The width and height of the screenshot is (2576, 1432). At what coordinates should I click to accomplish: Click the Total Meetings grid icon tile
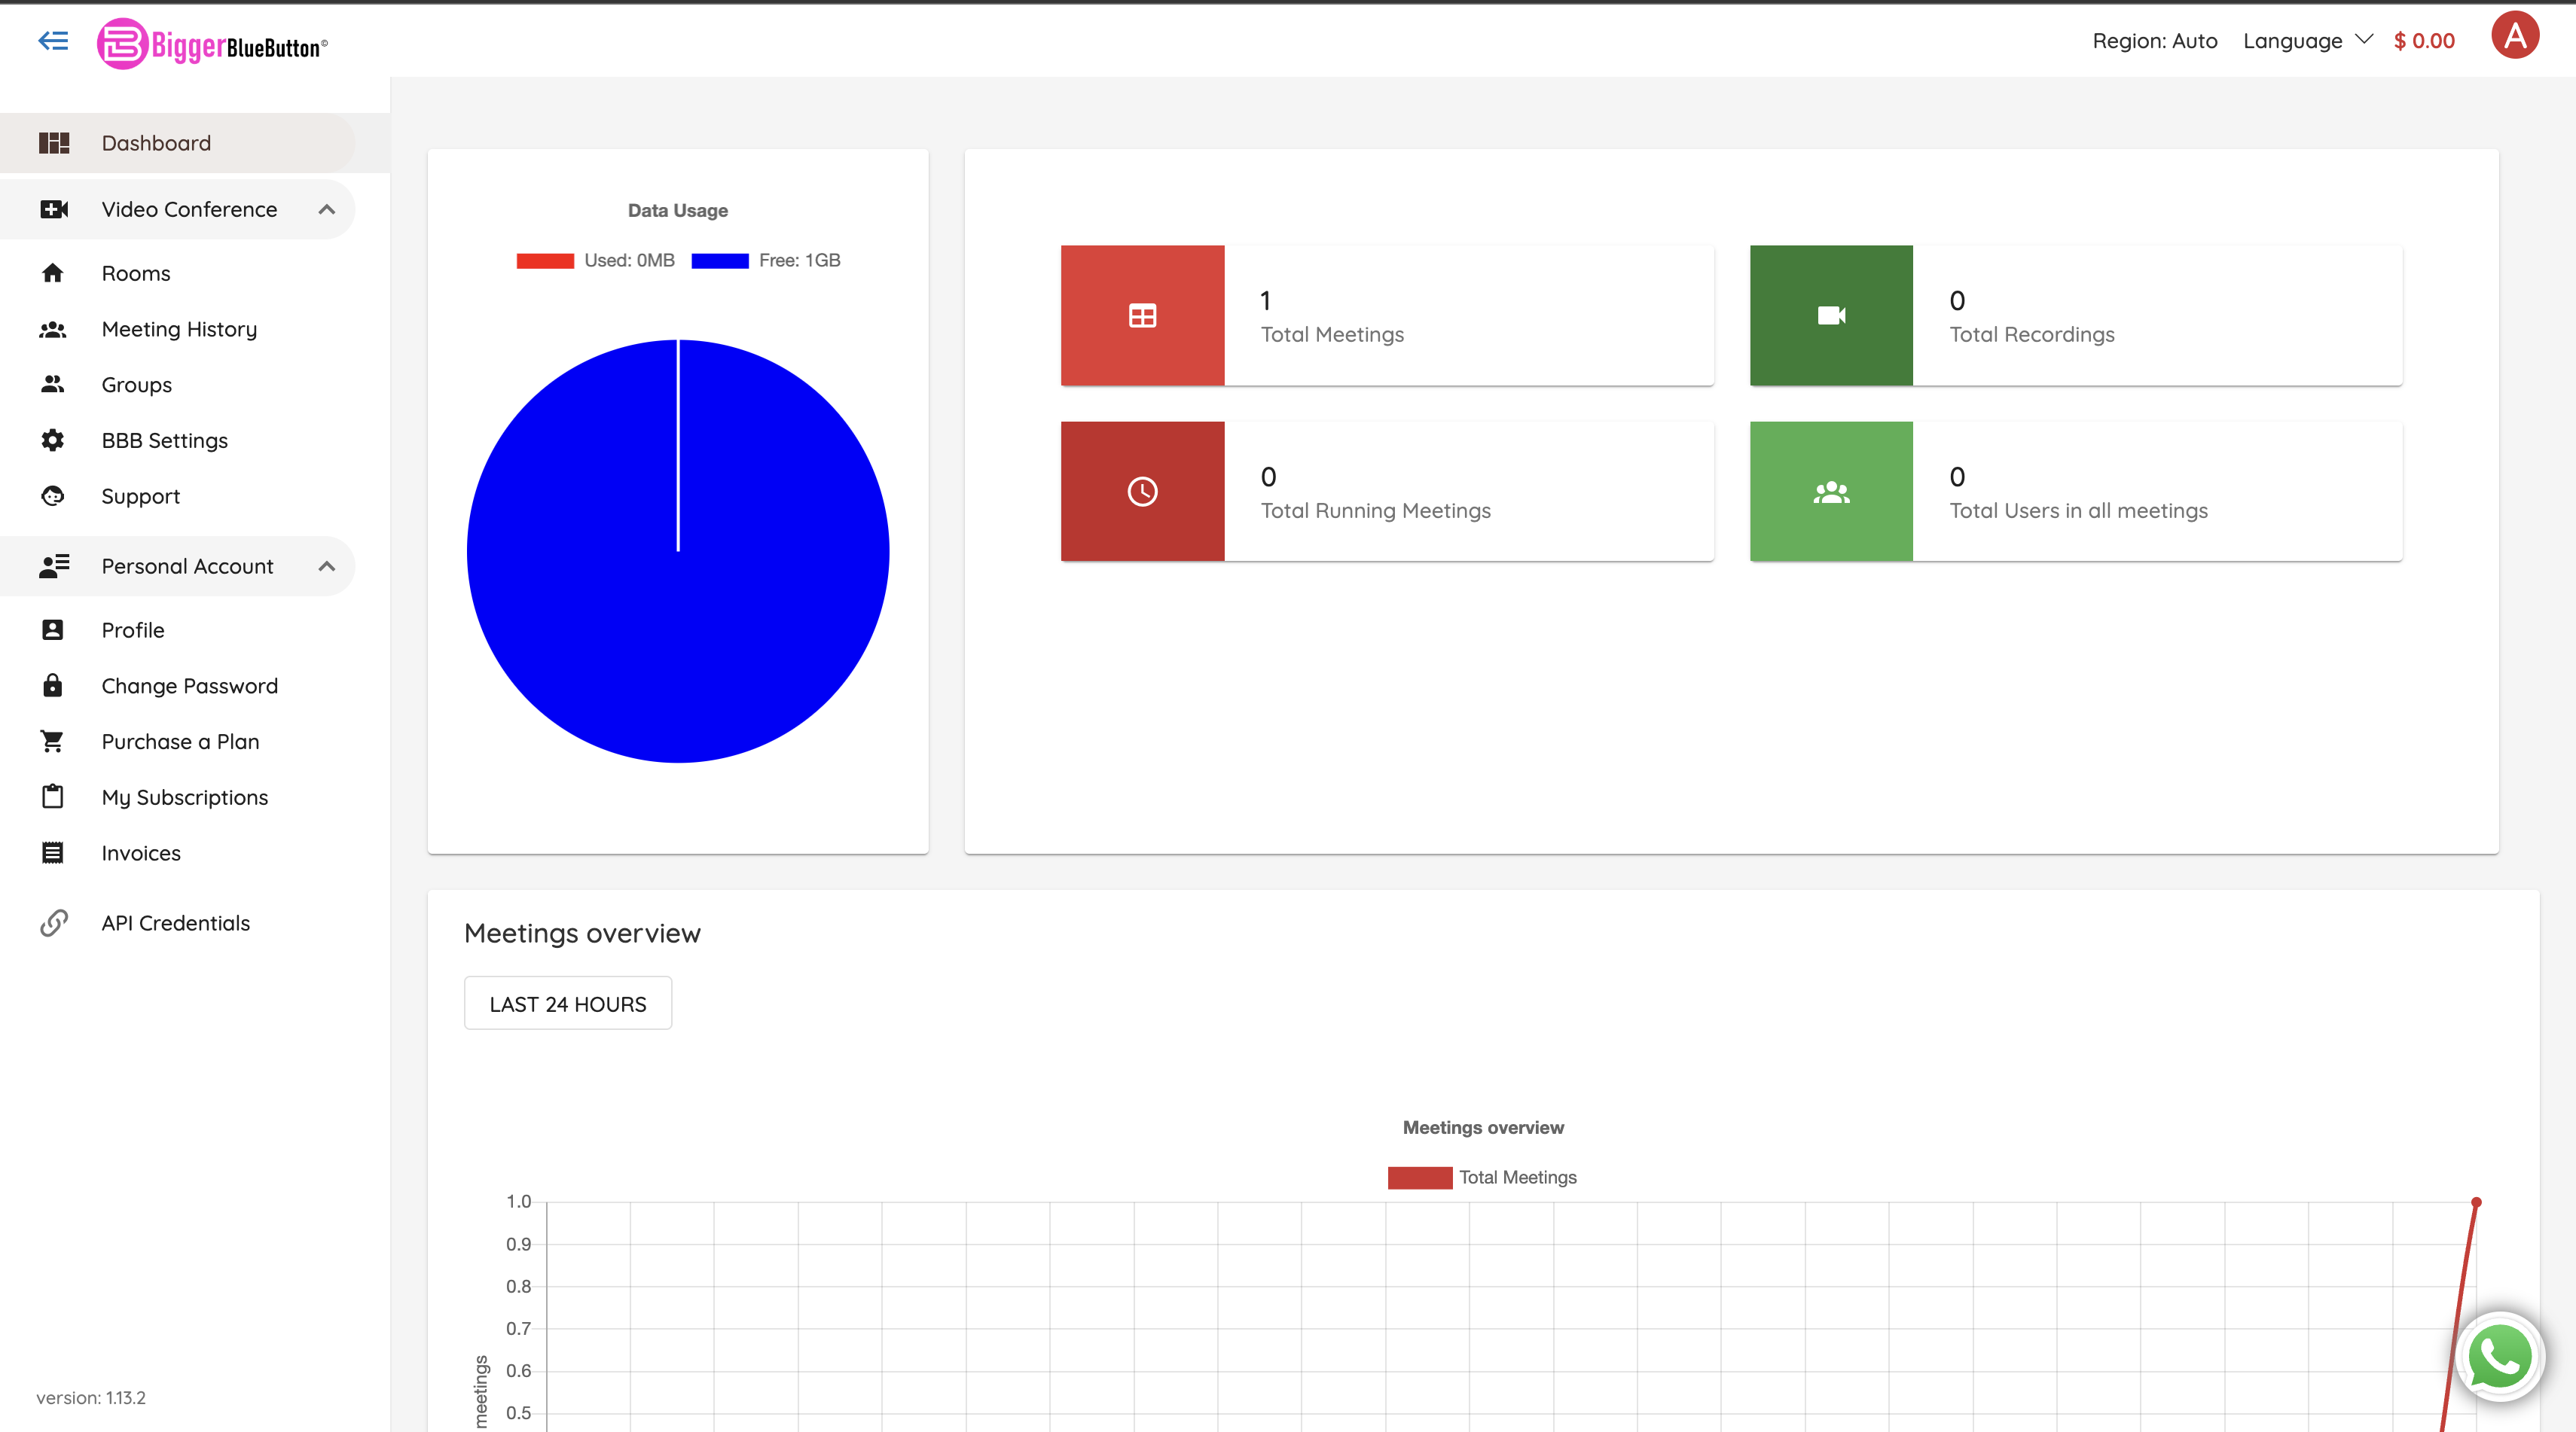[x=1142, y=315]
